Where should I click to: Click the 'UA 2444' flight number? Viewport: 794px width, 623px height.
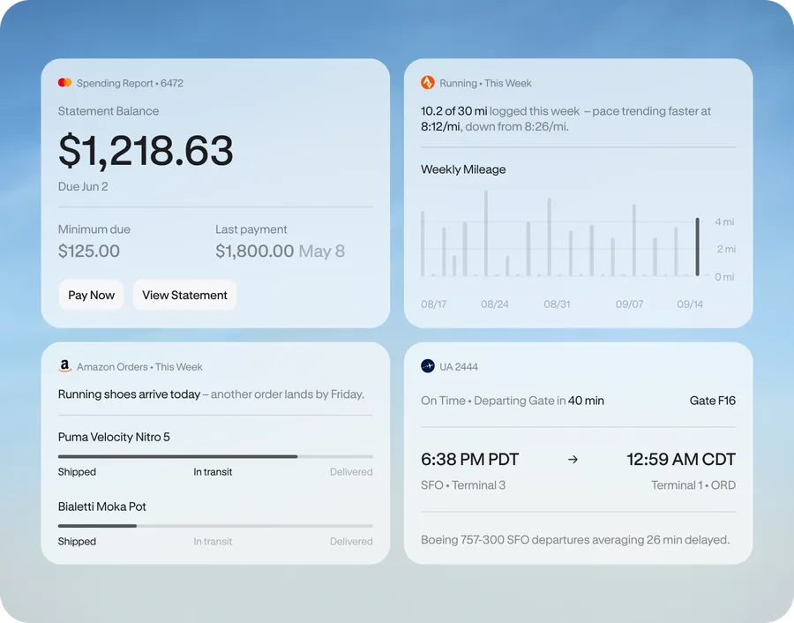[459, 367]
